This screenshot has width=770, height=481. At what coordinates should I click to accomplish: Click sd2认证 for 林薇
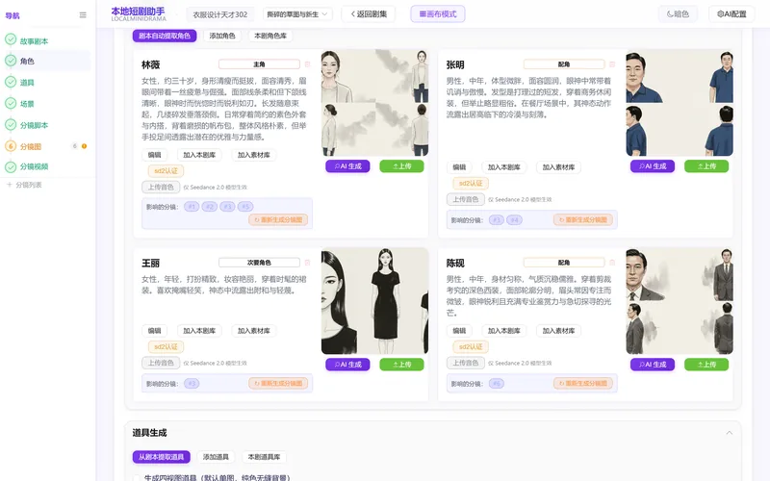(166, 171)
